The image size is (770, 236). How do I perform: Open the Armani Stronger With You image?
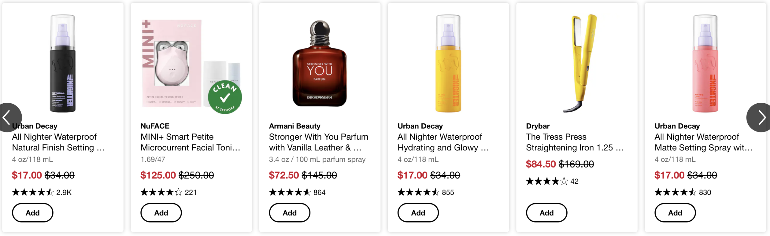pyautogui.click(x=319, y=64)
